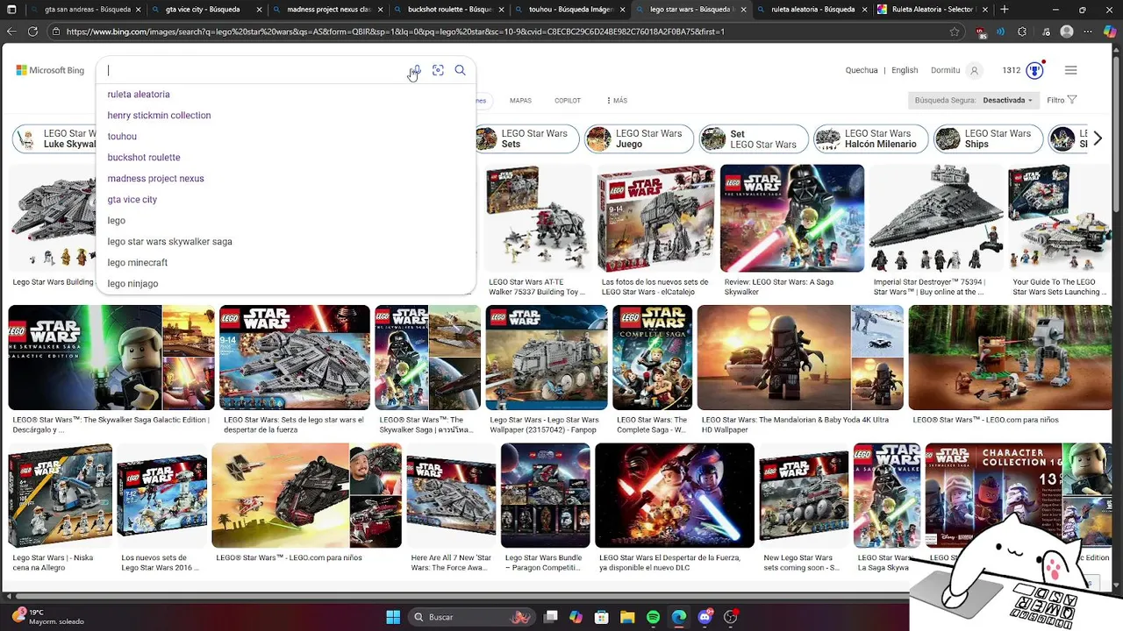Click the search magnifier button

point(460,70)
